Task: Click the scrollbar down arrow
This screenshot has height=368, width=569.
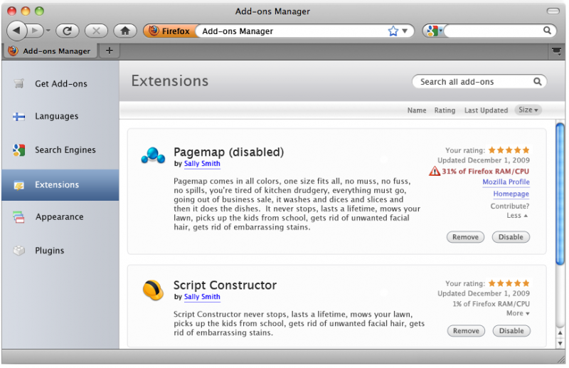Action: (x=560, y=343)
